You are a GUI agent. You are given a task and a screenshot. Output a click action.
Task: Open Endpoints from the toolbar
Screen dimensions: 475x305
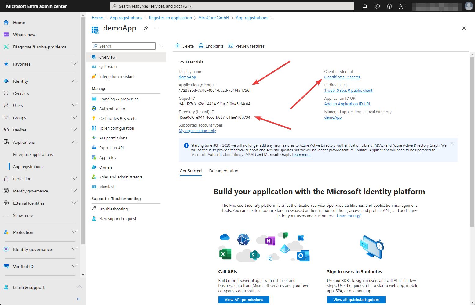tap(211, 46)
